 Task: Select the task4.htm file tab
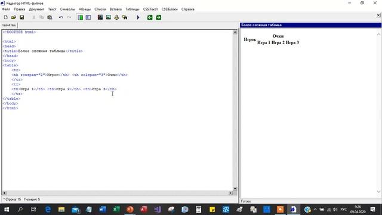pyautogui.click(x=9, y=25)
